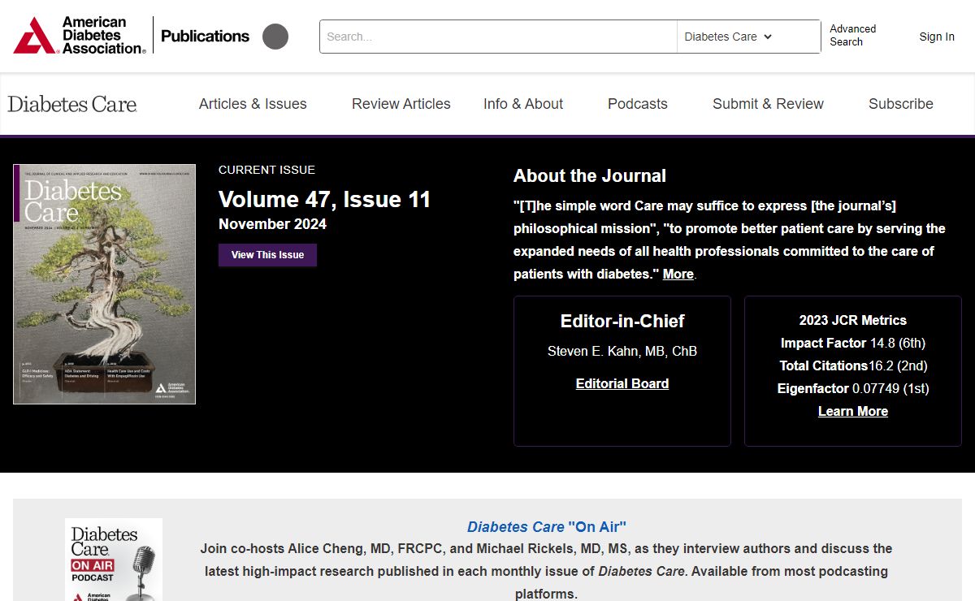Follow the More link in About the Journal
Image resolution: width=975 pixels, height=601 pixels.
click(678, 275)
